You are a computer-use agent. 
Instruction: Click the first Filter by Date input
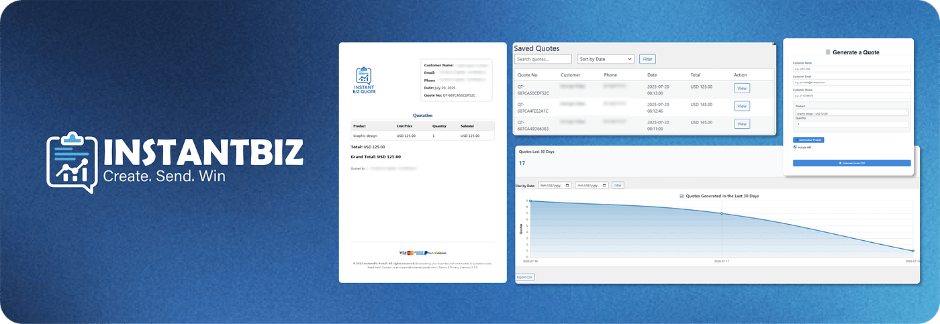pyautogui.click(x=555, y=185)
